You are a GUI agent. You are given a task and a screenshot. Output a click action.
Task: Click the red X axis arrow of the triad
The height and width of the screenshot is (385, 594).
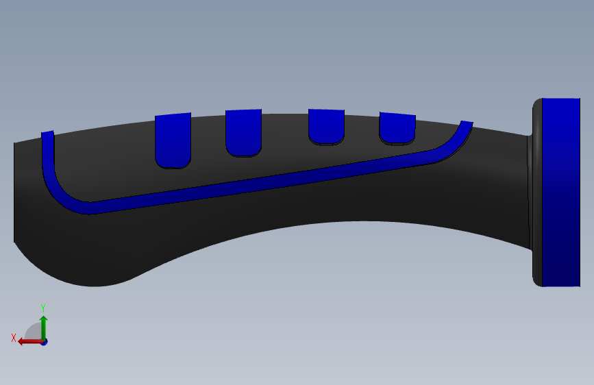tap(29, 342)
